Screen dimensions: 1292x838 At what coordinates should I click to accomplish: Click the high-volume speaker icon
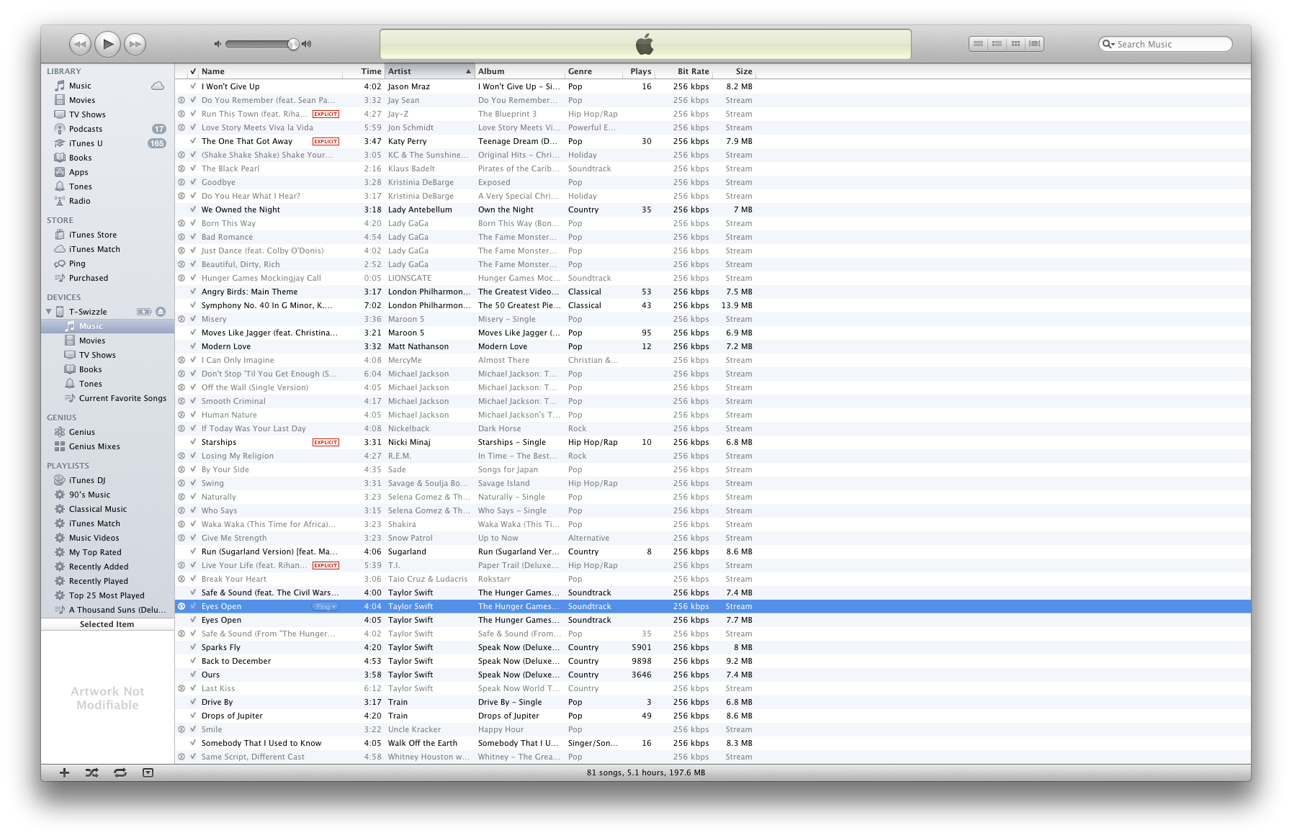point(307,44)
